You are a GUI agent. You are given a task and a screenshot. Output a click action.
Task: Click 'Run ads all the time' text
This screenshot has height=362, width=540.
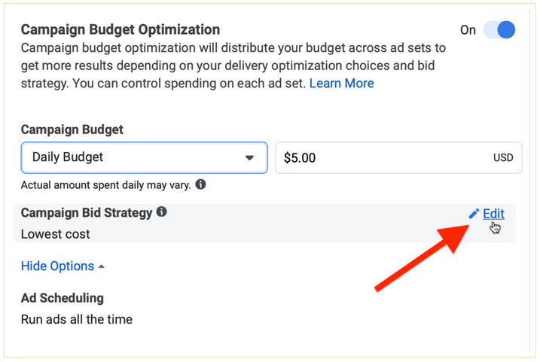coord(77,319)
